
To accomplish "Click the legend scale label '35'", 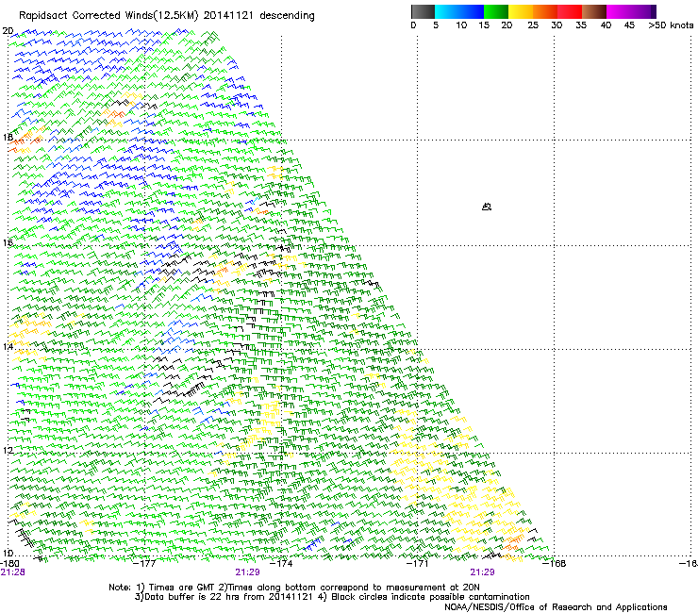I will click(x=580, y=25).
